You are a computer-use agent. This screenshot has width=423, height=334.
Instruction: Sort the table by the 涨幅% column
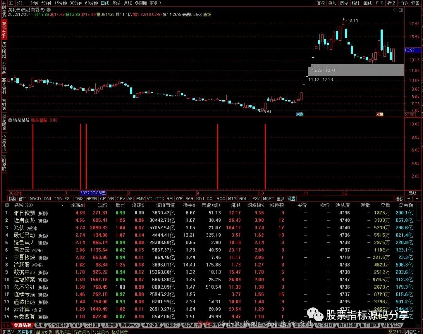tap(78, 205)
